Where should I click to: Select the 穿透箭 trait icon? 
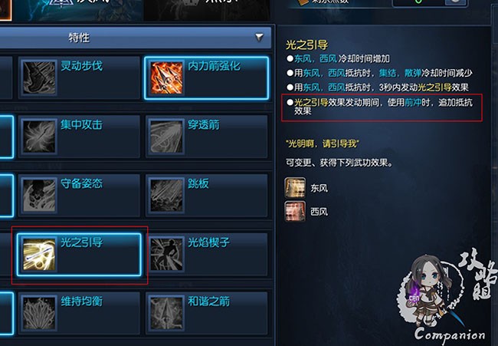(x=166, y=137)
